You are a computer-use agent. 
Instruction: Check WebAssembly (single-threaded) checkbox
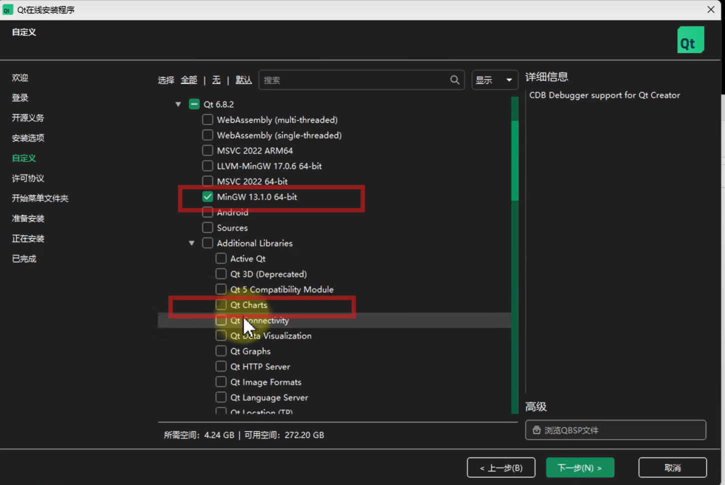(x=208, y=135)
